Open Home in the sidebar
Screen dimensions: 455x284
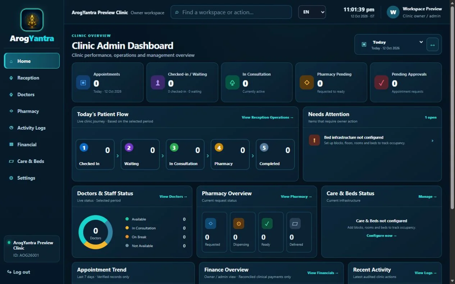coord(32,61)
